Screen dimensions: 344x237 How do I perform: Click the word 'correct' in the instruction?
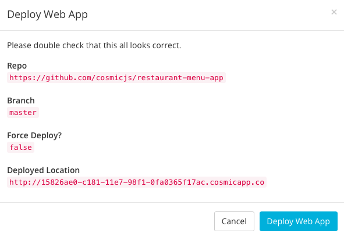click(x=166, y=45)
